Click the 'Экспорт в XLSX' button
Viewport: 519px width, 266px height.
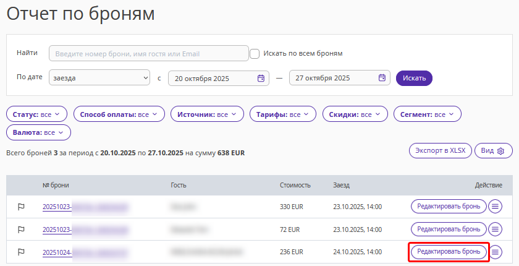point(441,151)
